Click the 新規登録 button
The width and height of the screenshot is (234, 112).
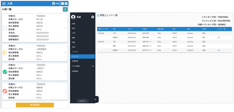(35, 105)
